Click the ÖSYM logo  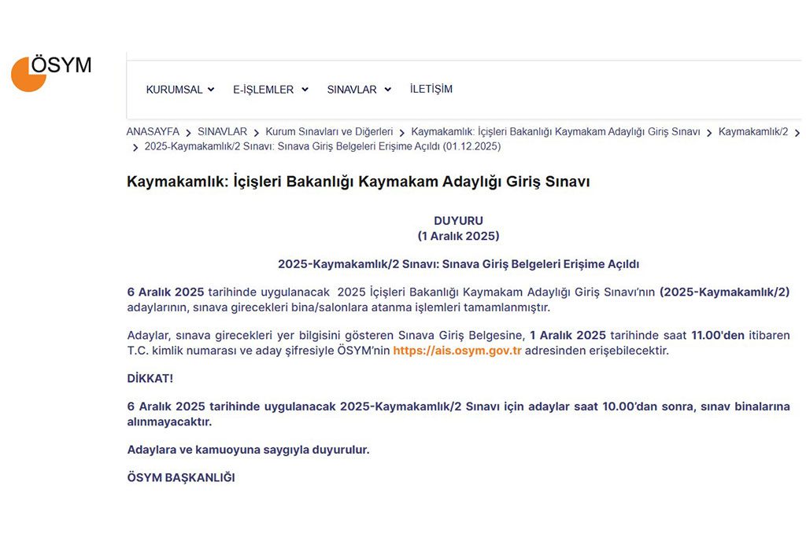(51, 72)
